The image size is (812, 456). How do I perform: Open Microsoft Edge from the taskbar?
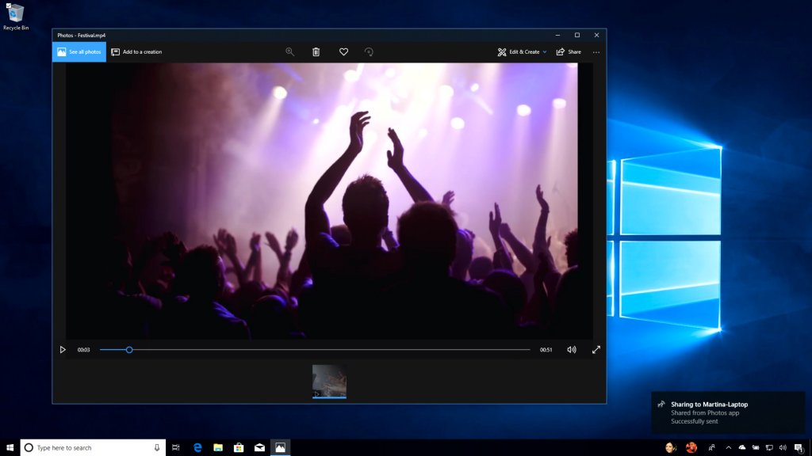click(x=197, y=447)
